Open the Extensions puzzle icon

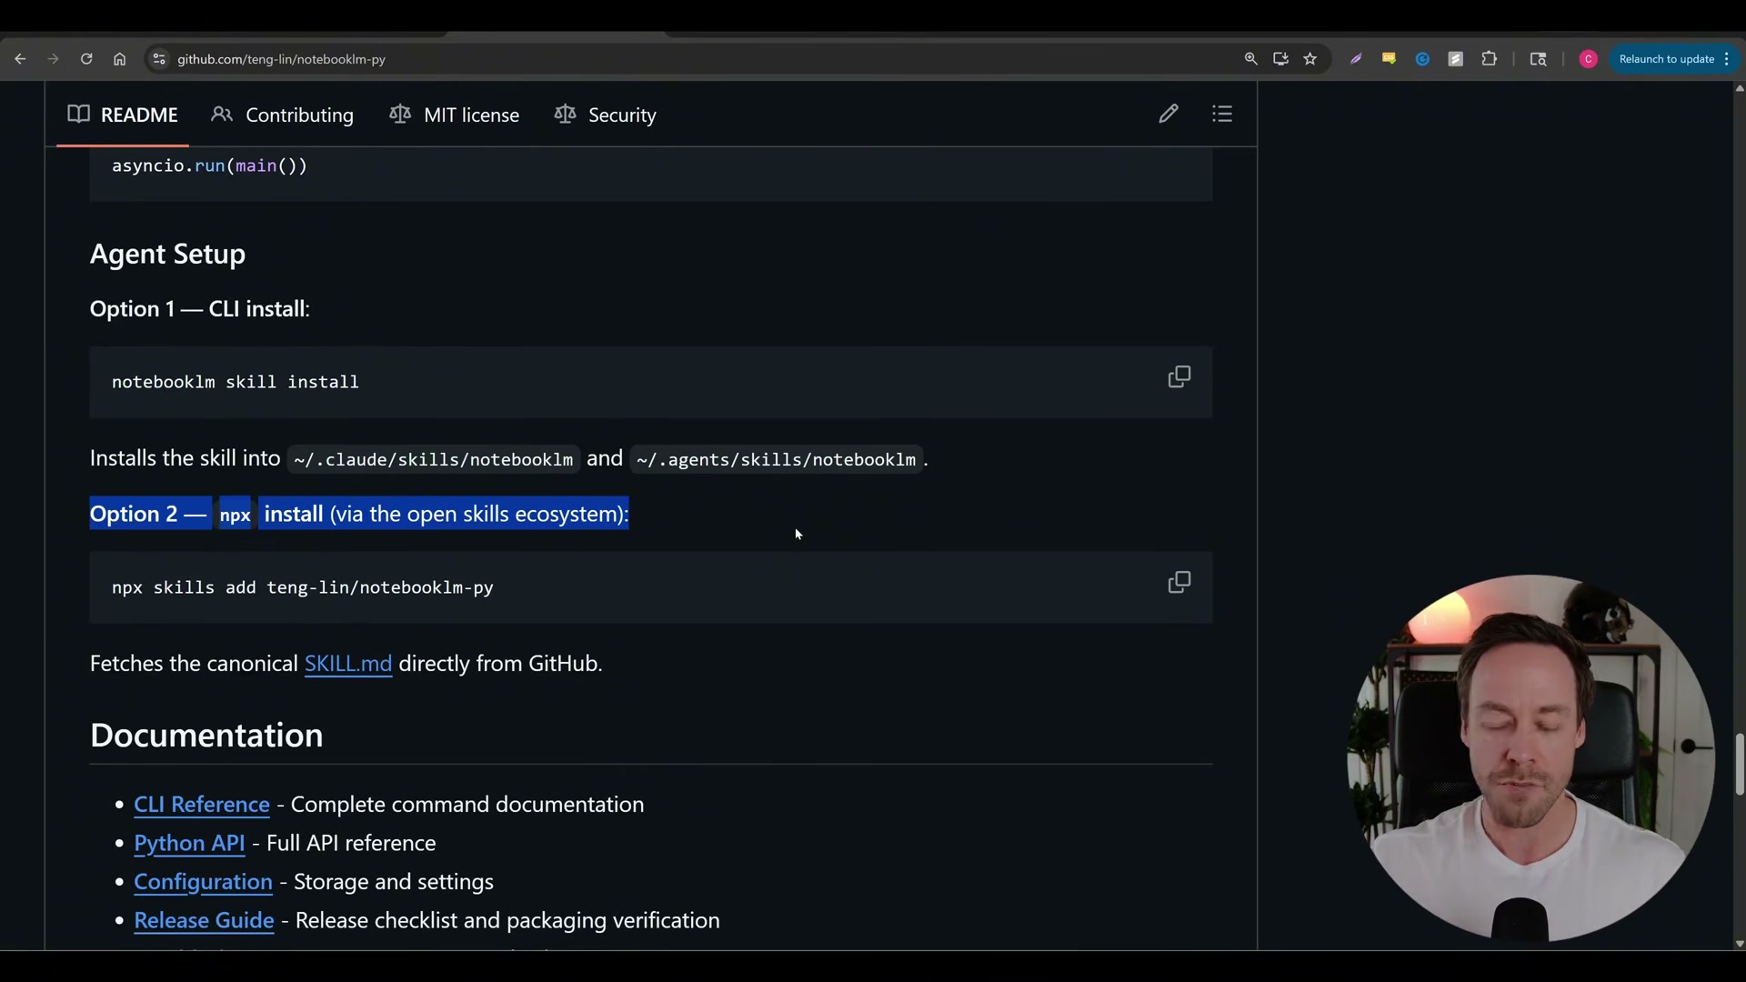click(x=1489, y=59)
